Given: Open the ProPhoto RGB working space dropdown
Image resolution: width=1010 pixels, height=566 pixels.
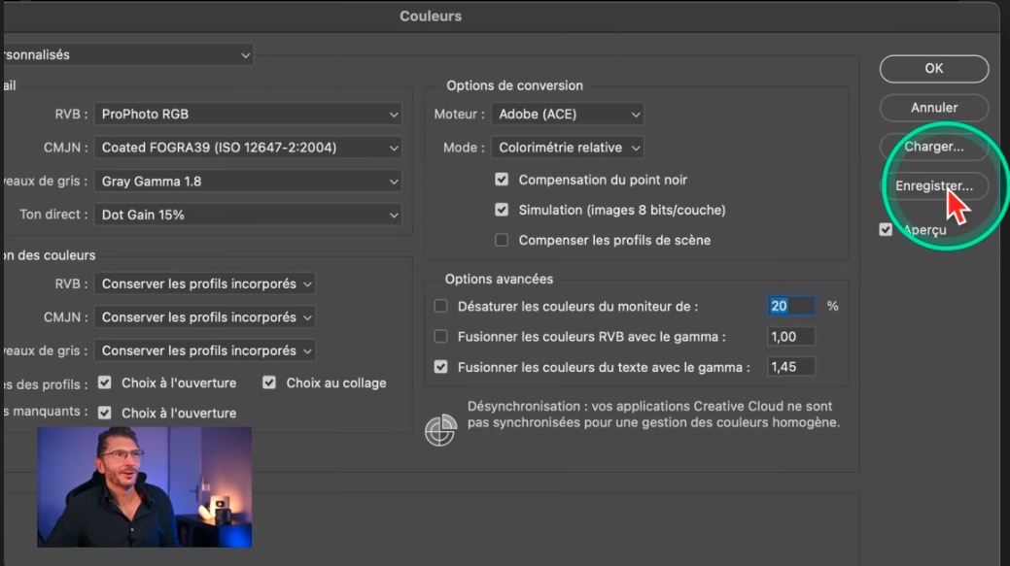Looking at the screenshot, I should coord(250,115).
